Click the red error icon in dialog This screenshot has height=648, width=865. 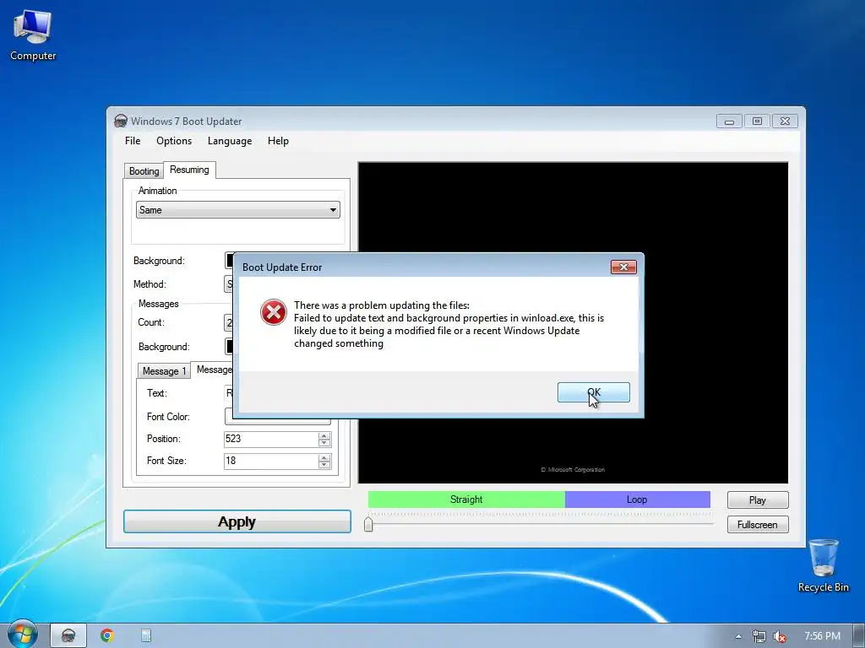pos(273,312)
